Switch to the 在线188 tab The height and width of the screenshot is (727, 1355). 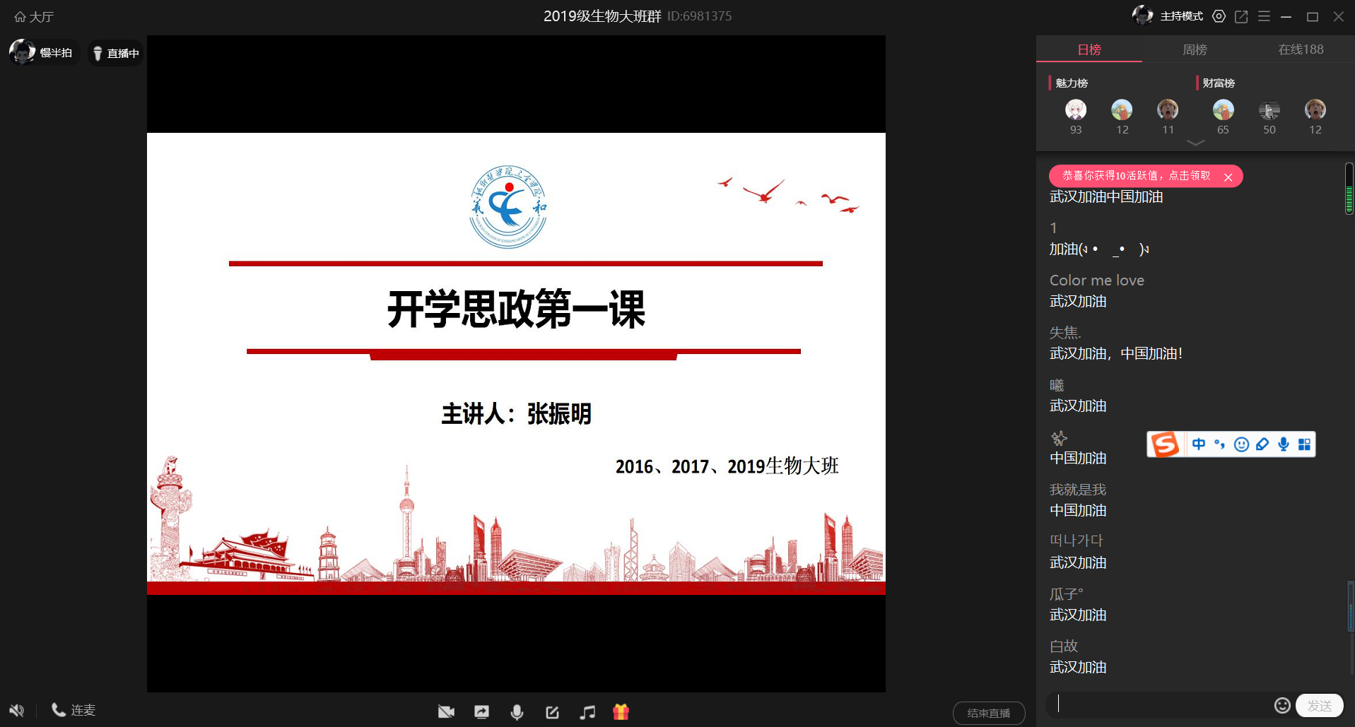(1300, 49)
